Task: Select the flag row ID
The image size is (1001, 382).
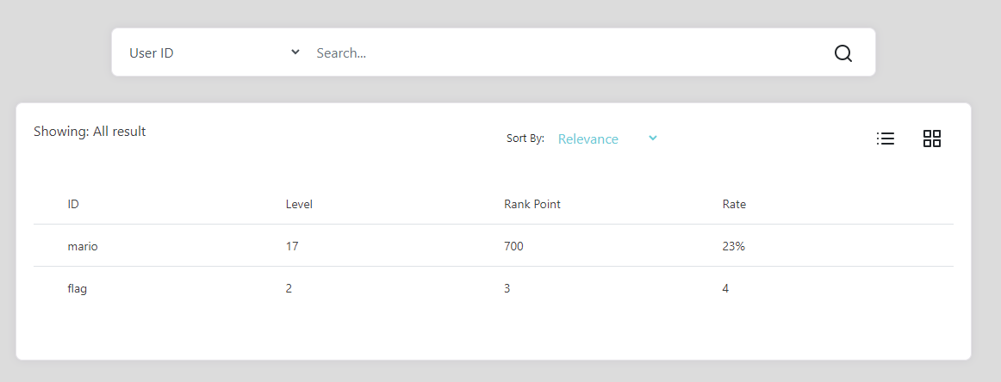Action: 78,288
